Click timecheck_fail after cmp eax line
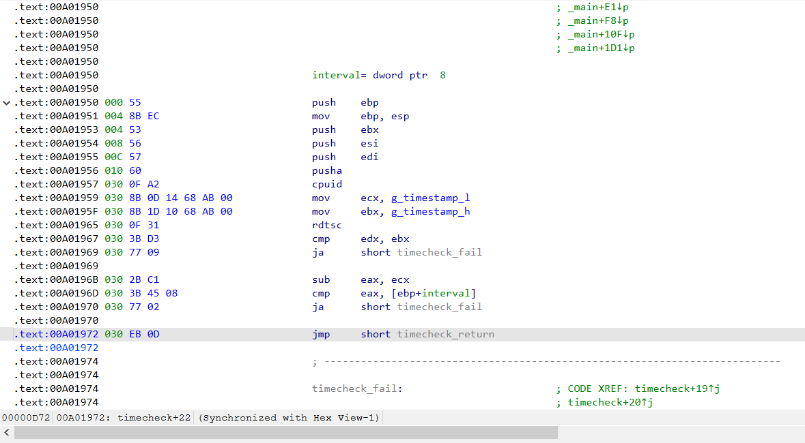The height and width of the screenshot is (443, 805). [440, 307]
